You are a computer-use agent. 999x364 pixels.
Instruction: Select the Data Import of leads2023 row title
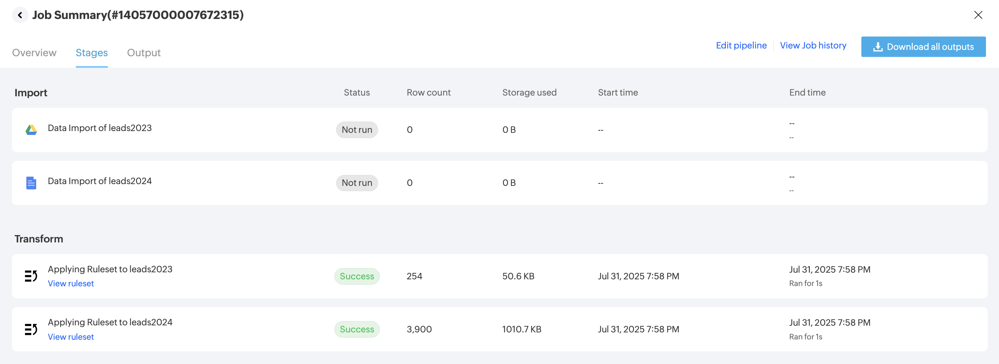(x=100, y=128)
